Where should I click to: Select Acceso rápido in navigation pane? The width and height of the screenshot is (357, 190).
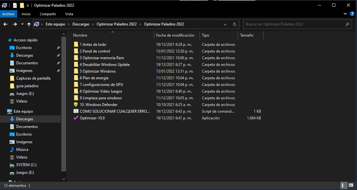pos(25,40)
